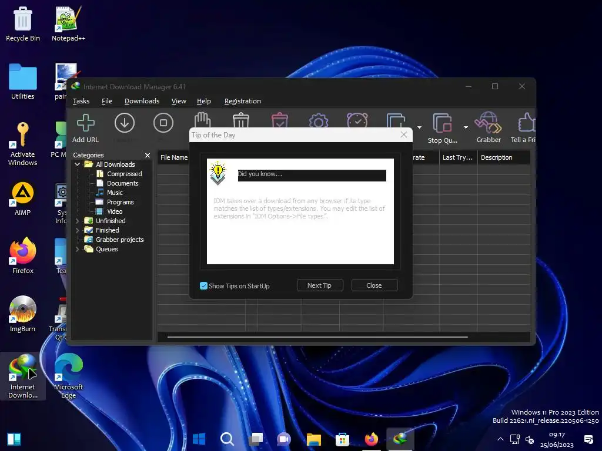The image size is (602, 451).
Task: Select the Activate Windows key shortcut
Action: coord(23,144)
